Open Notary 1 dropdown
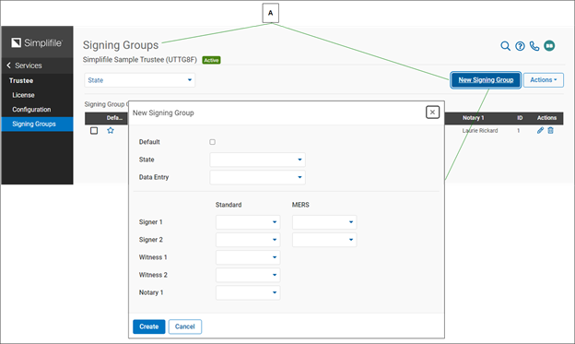575x344 pixels. click(248, 292)
